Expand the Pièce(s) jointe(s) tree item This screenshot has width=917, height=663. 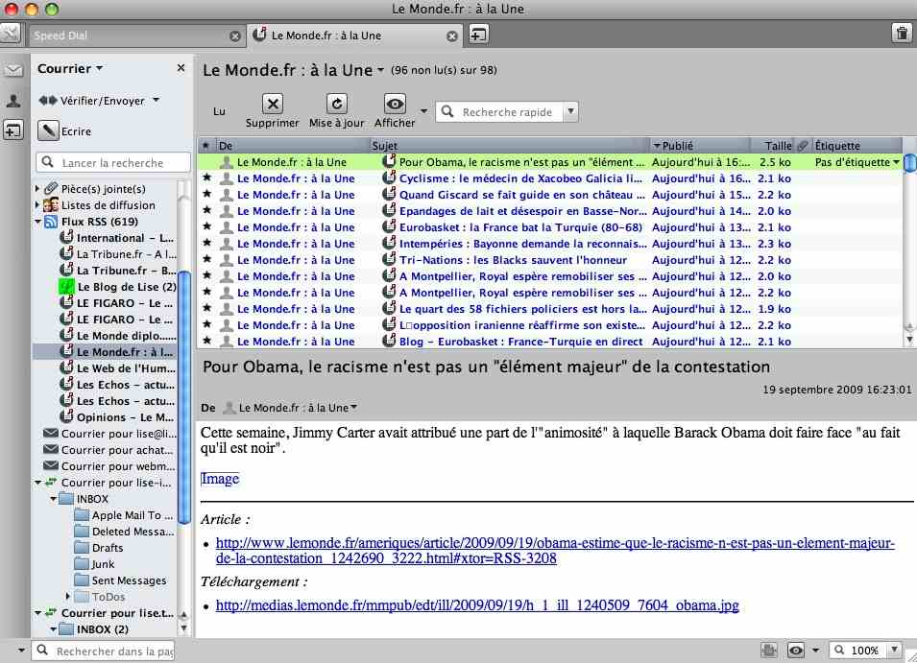37,189
